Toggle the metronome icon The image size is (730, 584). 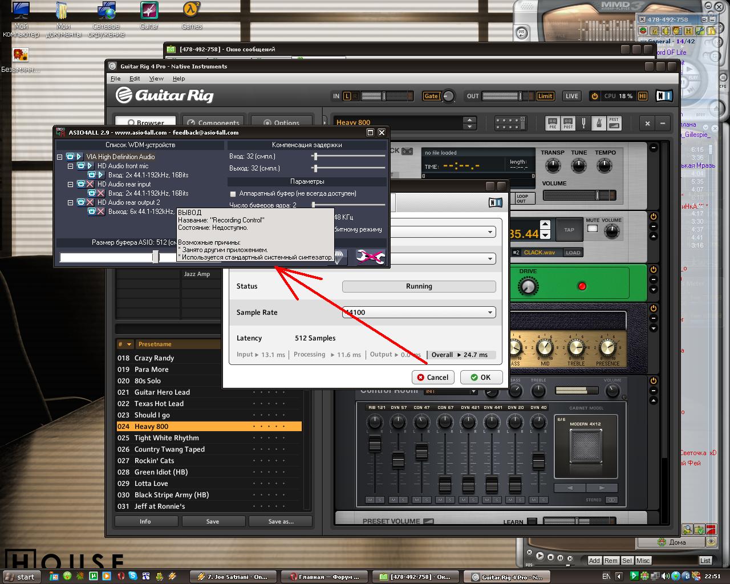coord(599,123)
